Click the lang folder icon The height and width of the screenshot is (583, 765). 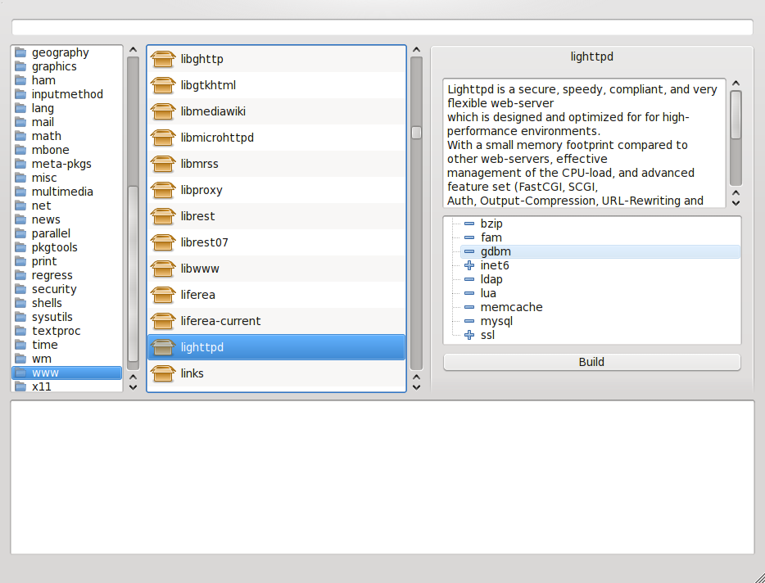click(20, 108)
